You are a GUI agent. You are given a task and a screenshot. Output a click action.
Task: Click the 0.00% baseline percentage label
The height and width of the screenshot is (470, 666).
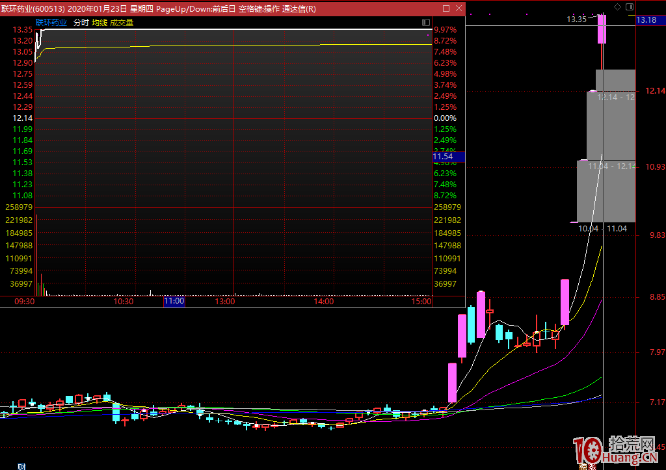tap(445, 118)
